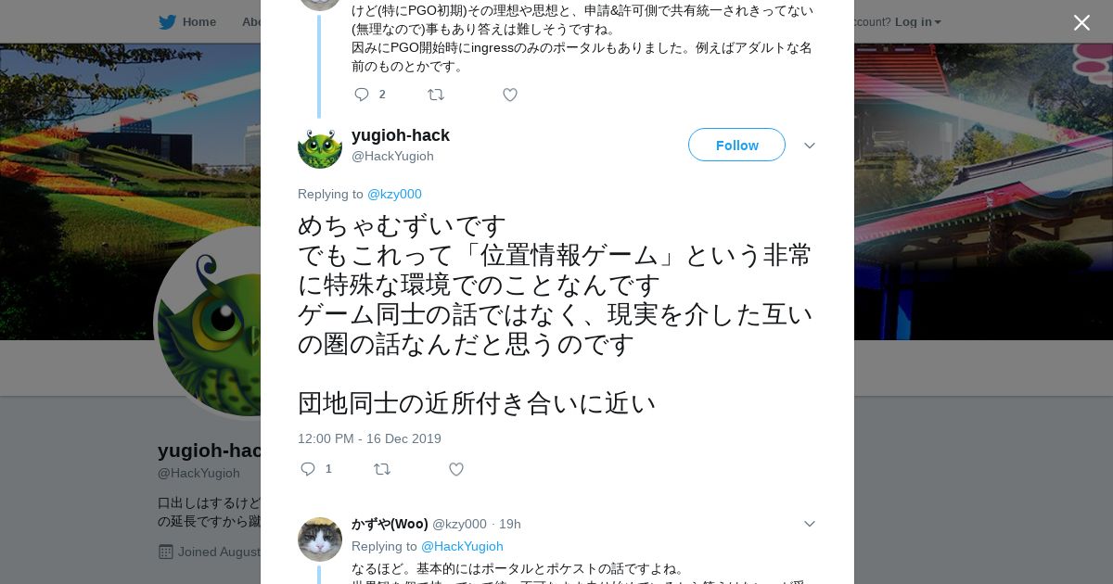Retweet the yugioh-hack main tweet
This screenshot has width=1113, height=584.
point(382,469)
